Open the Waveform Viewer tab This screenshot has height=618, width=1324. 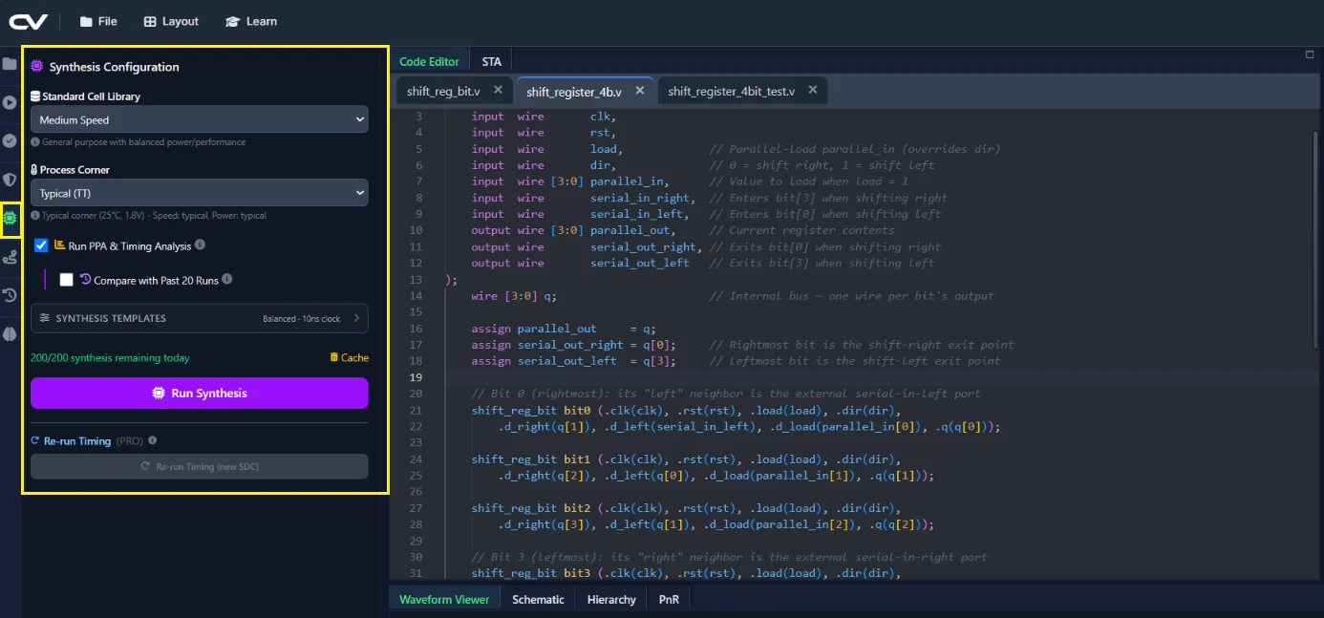(x=444, y=600)
